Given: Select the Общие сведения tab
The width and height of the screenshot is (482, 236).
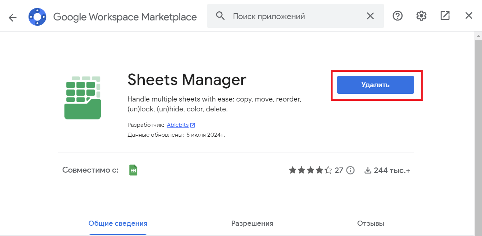Looking at the screenshot, I should point(118,223).
